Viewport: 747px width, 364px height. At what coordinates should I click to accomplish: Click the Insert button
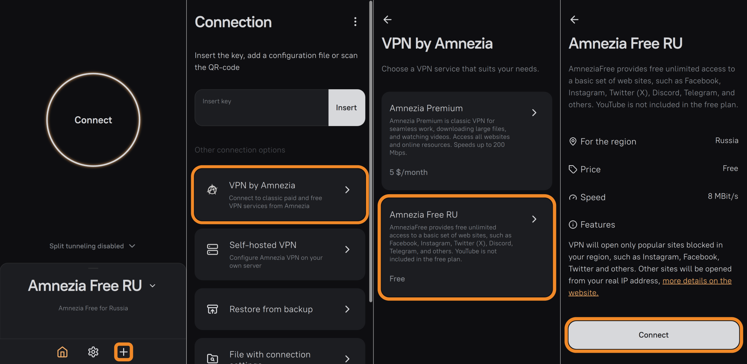pyautogui.click(x=346, y=108)
